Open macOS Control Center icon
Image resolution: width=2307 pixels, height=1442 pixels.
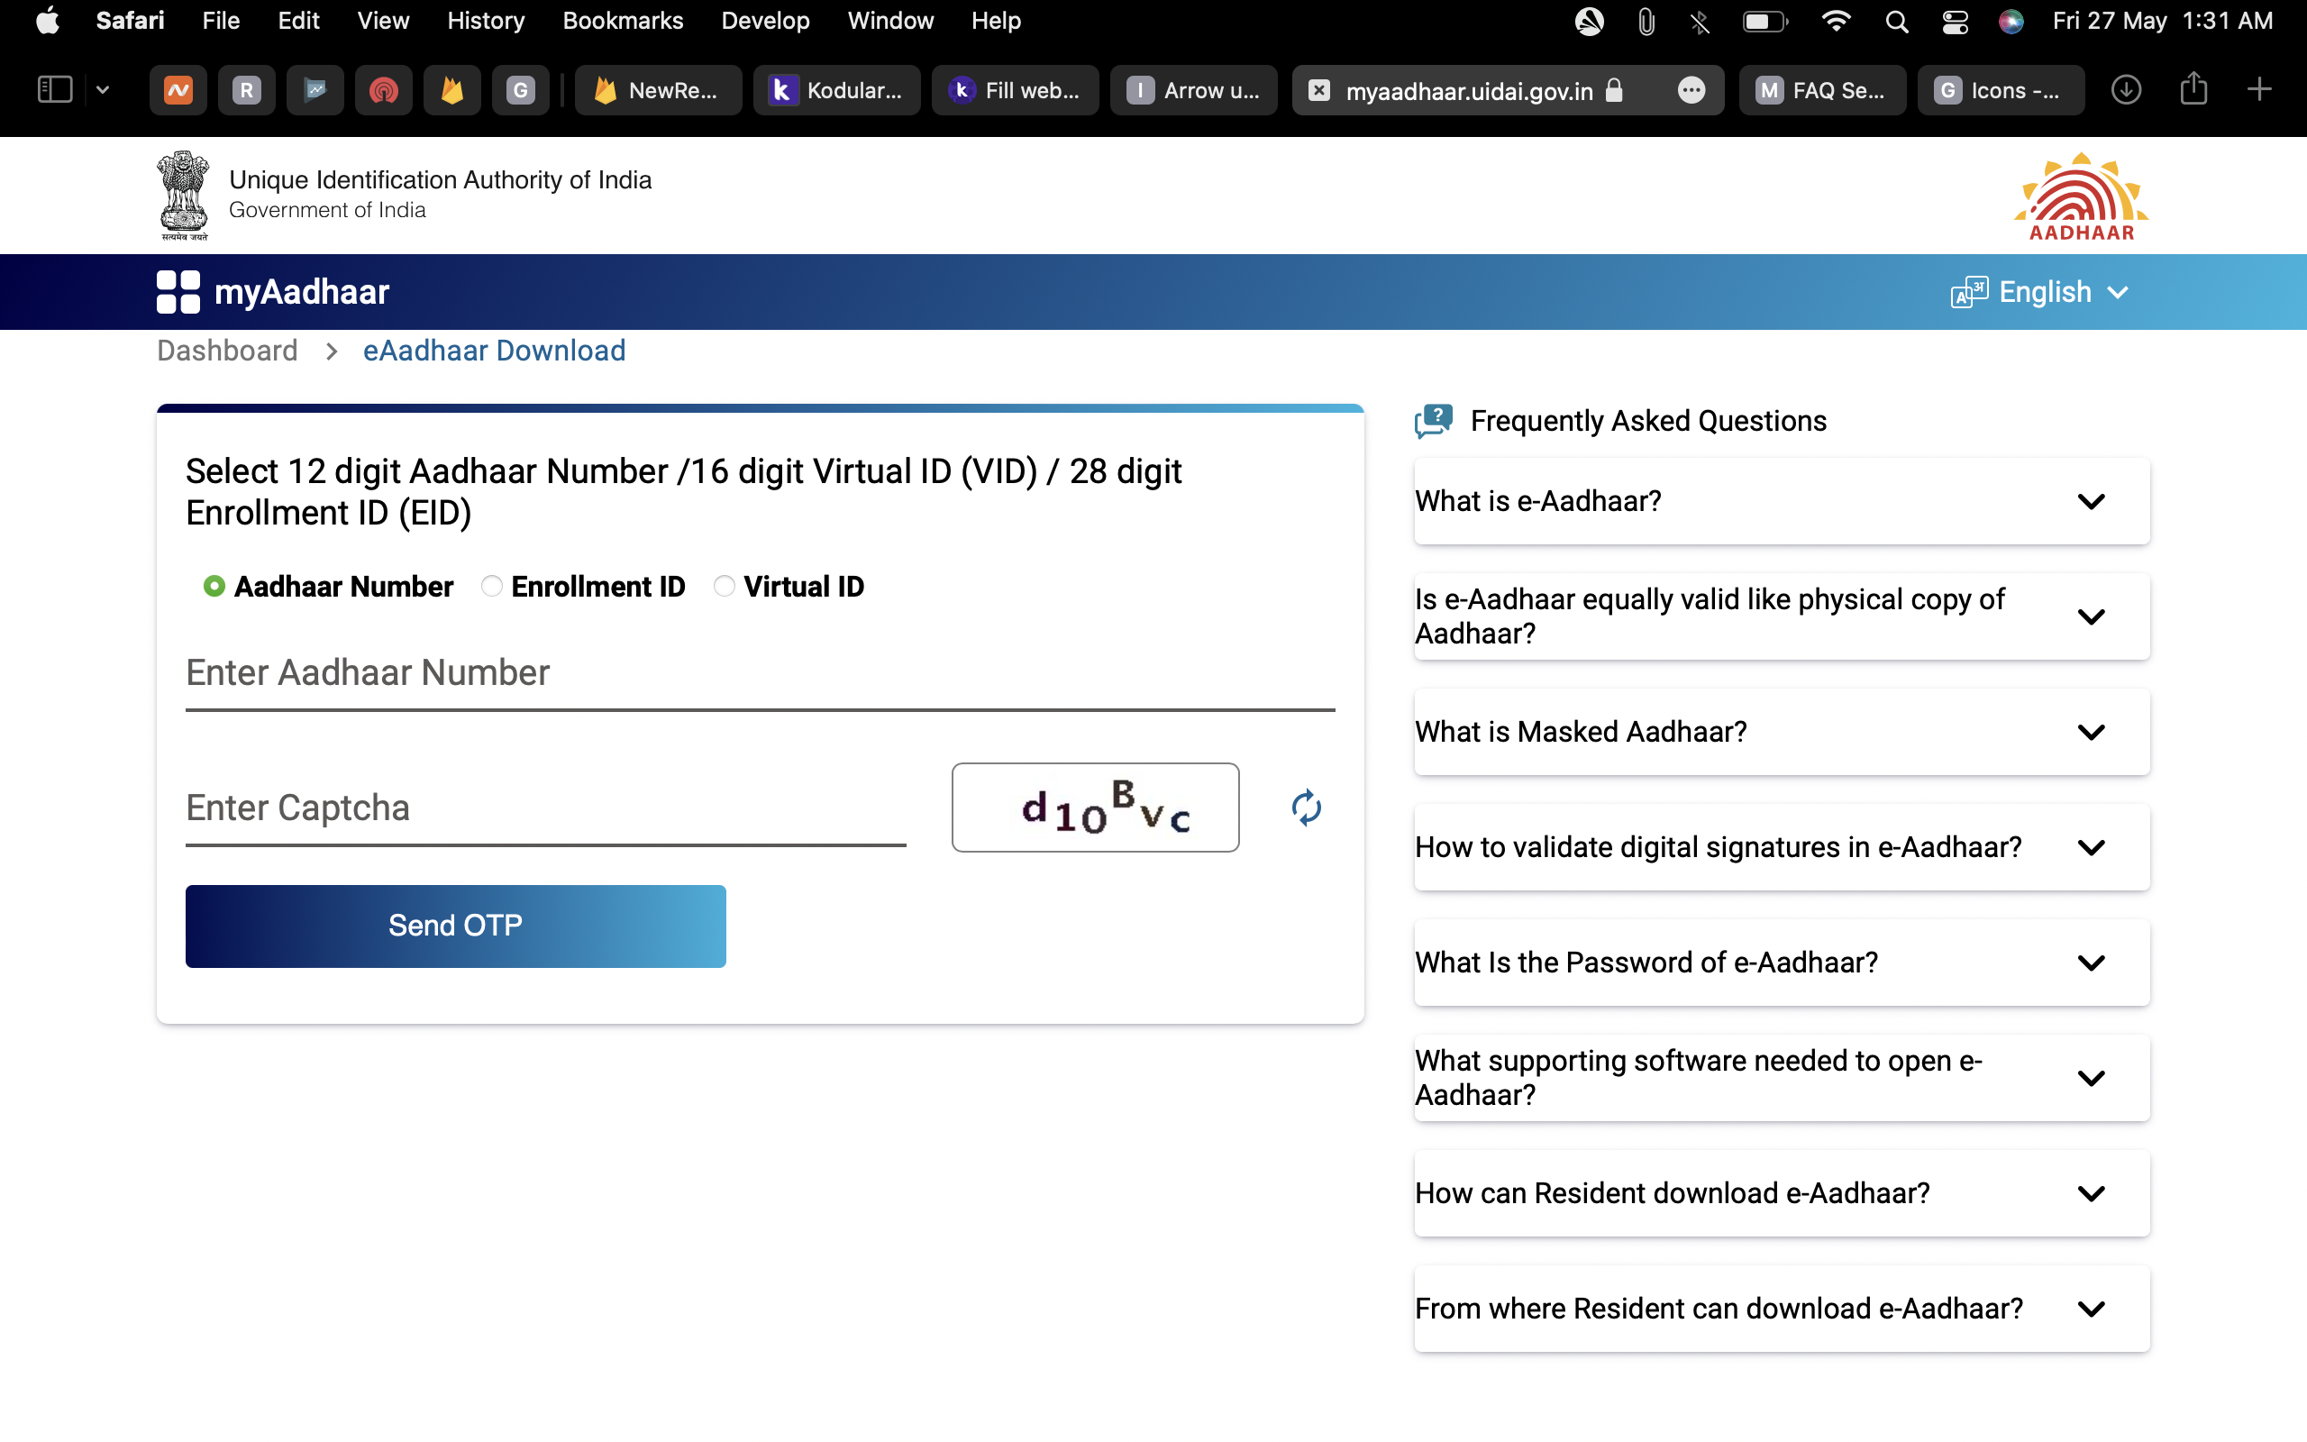click(1955, 21)
